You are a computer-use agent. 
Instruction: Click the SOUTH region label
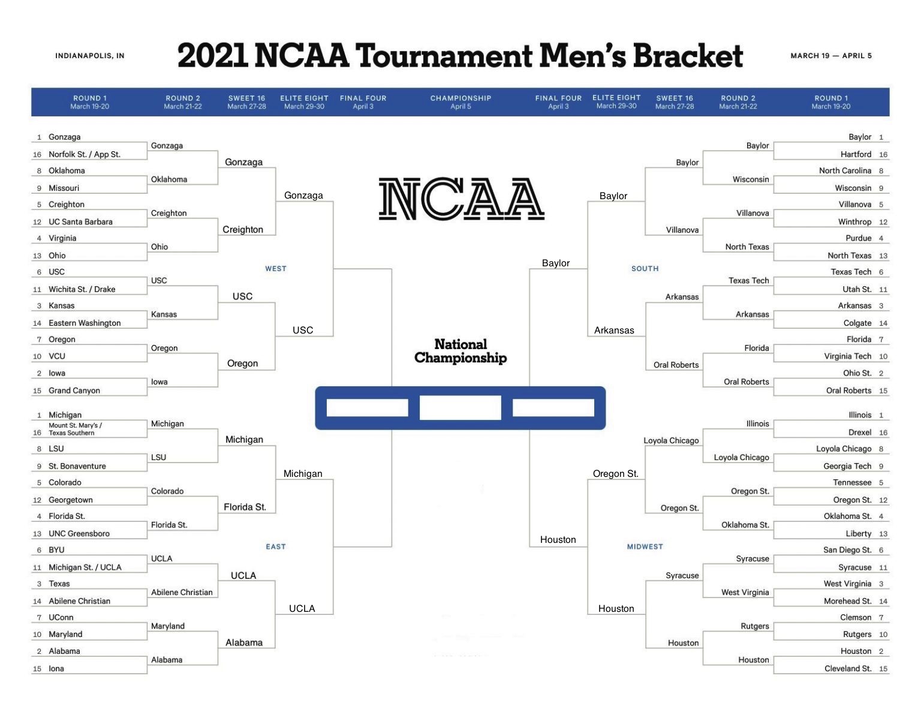pyautogui.click(x=645, y=269)
